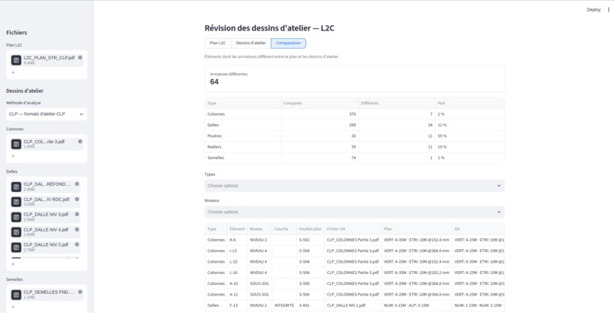Click the 370 compared value for Colonnes
This screenshot has height=313, width=615.
click(320, 114)
